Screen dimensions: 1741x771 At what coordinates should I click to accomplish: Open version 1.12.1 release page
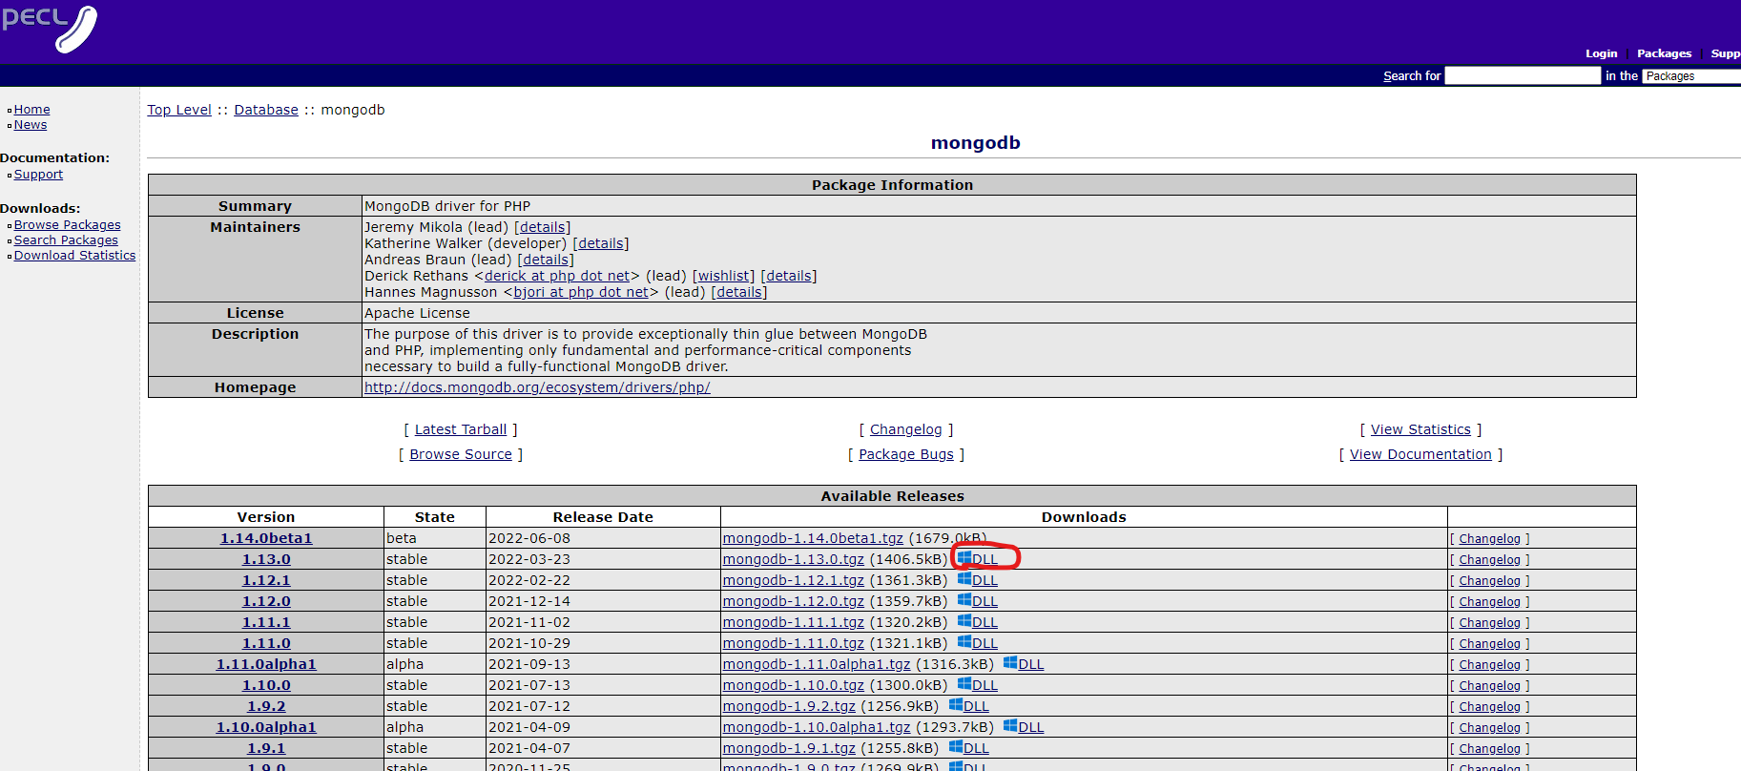pyautogui.click(x=266, y=580)
